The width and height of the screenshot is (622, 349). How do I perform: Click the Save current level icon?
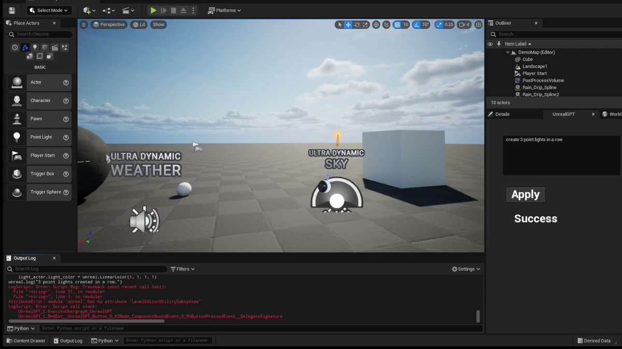pyautogui.click(x=11, y=10)
